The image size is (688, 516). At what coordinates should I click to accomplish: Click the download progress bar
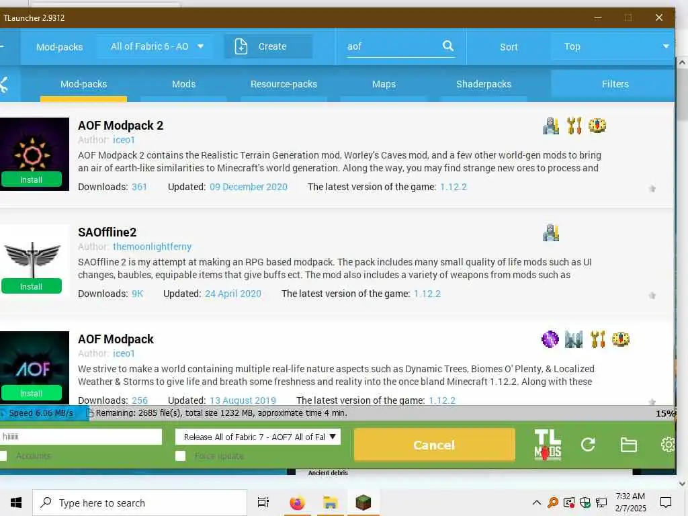coord(337,413)
